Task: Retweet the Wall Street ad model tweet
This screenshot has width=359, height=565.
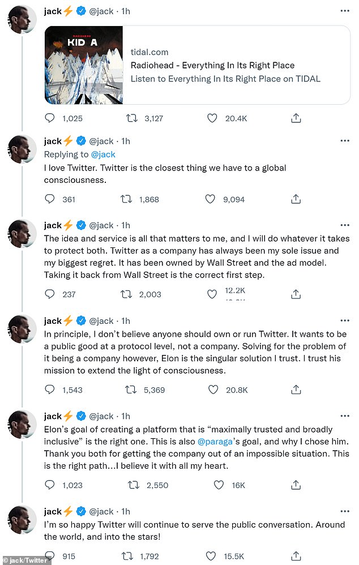Action: pyautogui.click(x=128, y=294)
